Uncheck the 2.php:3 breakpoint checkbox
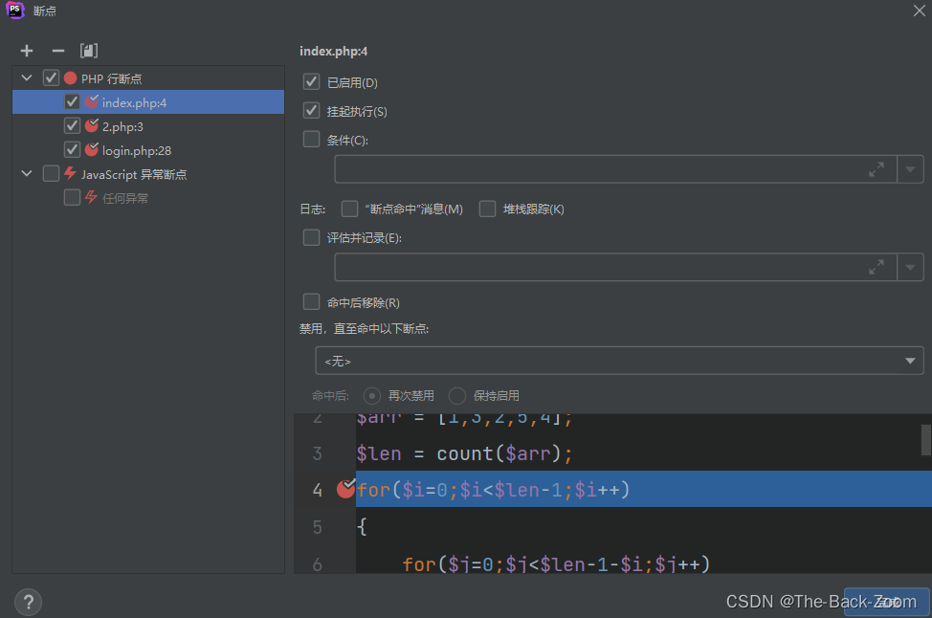The height and width of the screenshot is (618, 932). [72, 125]
